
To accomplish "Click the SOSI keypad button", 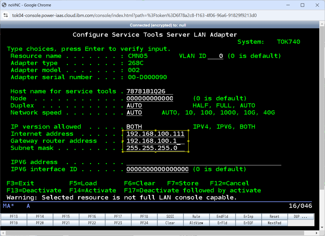I will click(x=170, y=216).
